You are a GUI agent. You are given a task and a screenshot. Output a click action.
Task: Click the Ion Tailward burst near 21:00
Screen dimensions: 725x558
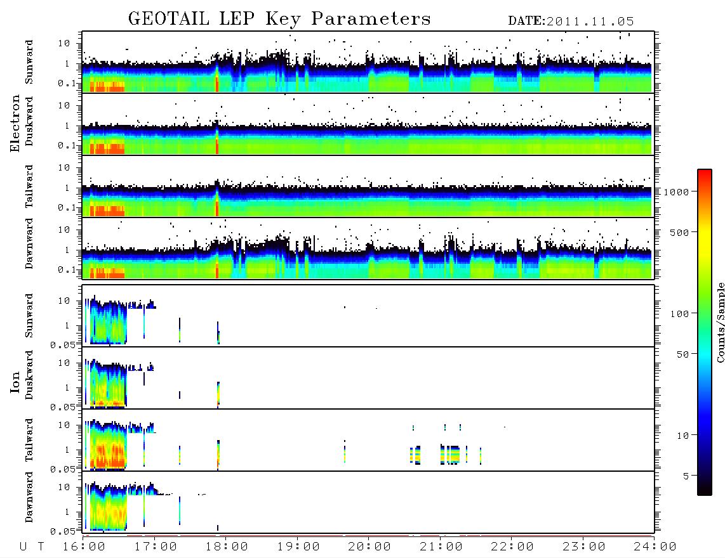pos(451,454)
